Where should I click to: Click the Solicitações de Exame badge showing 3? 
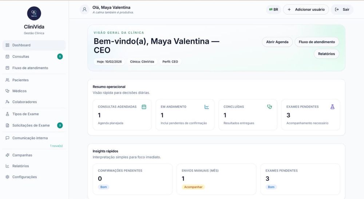(x=60, y=125)
